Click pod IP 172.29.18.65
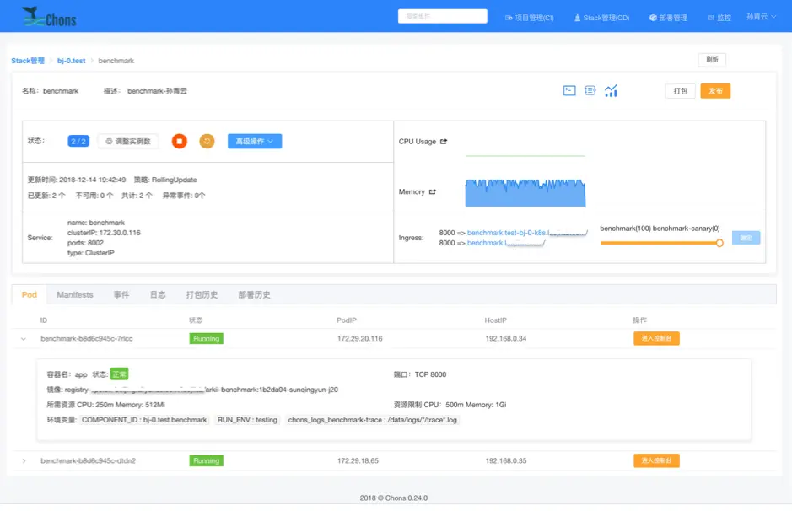Image resolution: width=792 pixels, height=511 pixels. pos(358,461)
